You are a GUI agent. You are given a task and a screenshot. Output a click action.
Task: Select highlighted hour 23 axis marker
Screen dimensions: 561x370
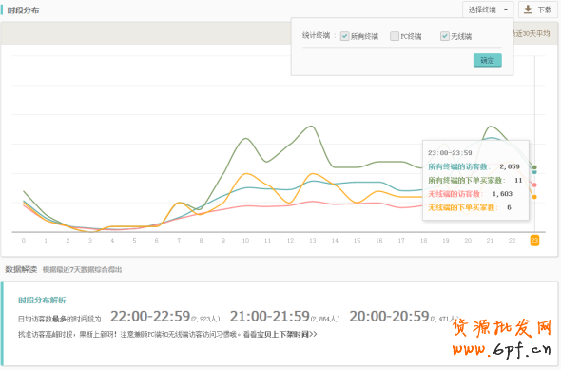point(534,241)
